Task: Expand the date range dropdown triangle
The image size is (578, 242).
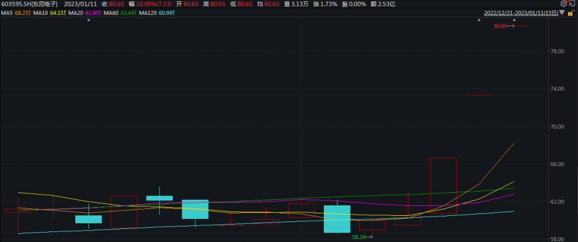Action: pyautogui.click(x=562, y=12)
